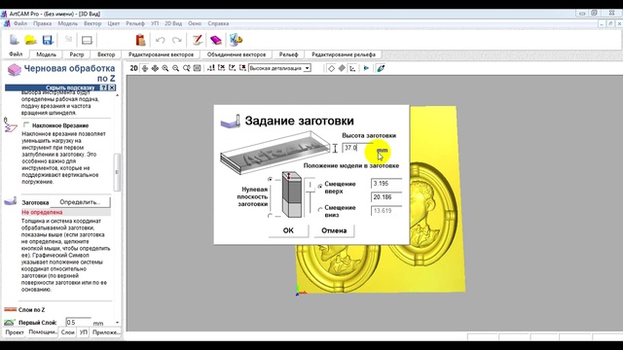Open the Окно menu
623x350 pixels.
(195, 23)
